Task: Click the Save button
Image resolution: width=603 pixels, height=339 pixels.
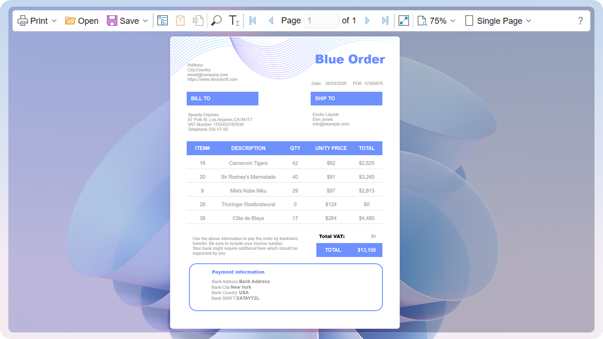Action: [124, 21]
